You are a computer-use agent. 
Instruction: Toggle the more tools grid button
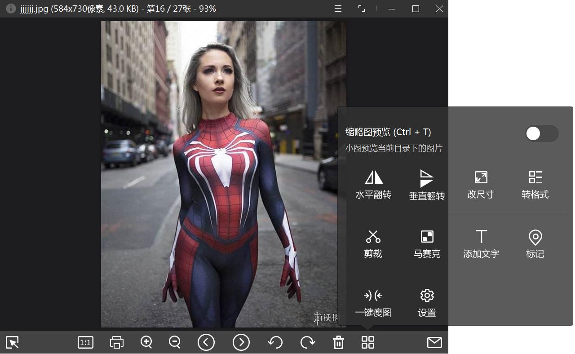coord(367,343)
